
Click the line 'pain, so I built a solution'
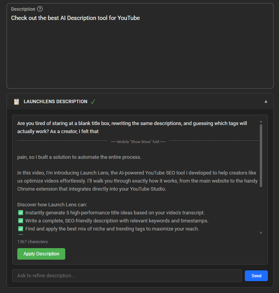tap(79, 157)
